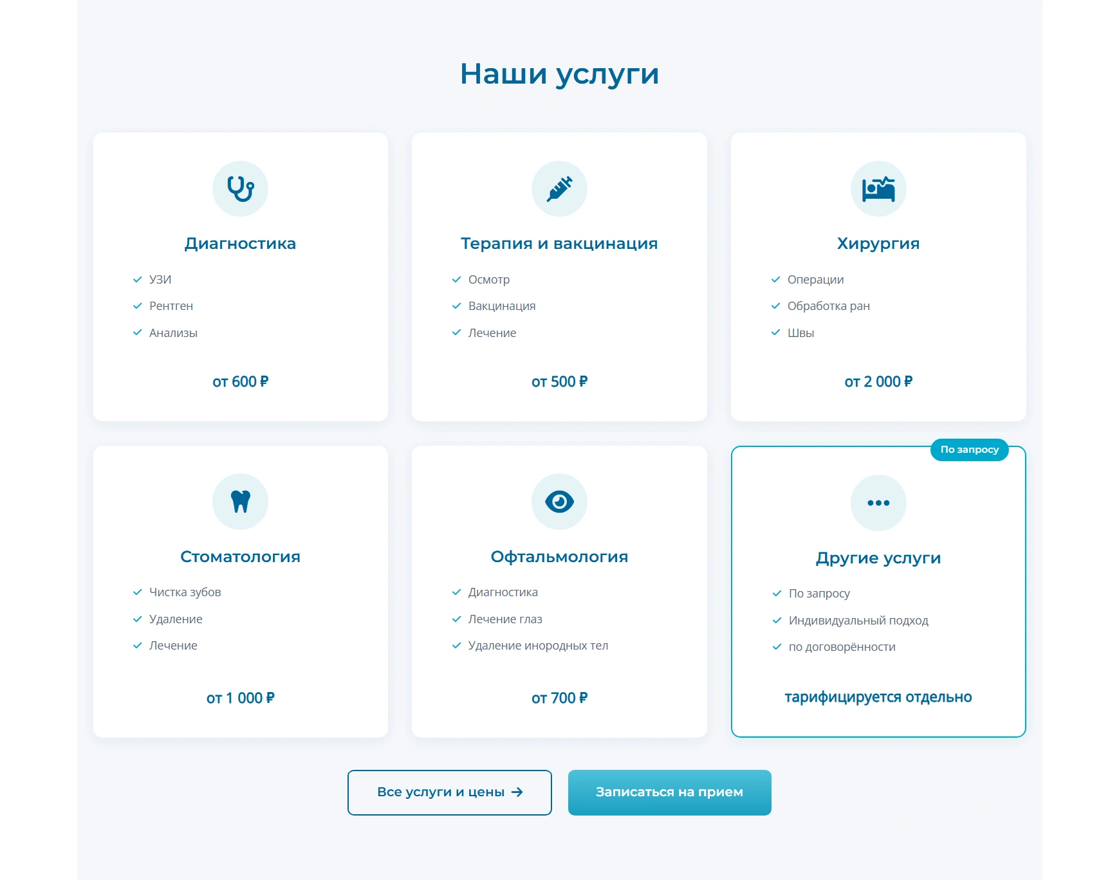Click the hospital bed icon for Хирургия

878,188
